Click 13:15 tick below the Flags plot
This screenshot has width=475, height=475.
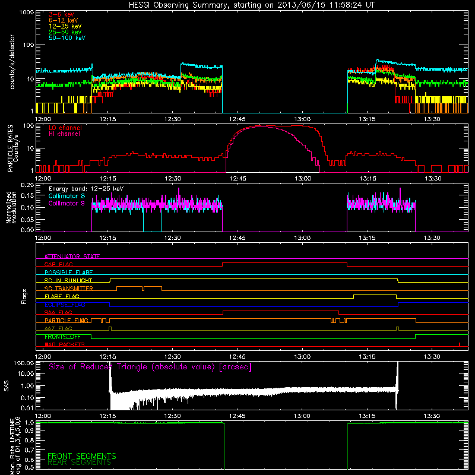coord(367,357)
